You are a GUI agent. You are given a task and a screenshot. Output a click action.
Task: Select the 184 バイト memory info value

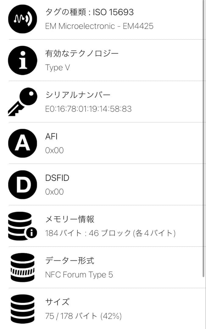click(110, 233)
